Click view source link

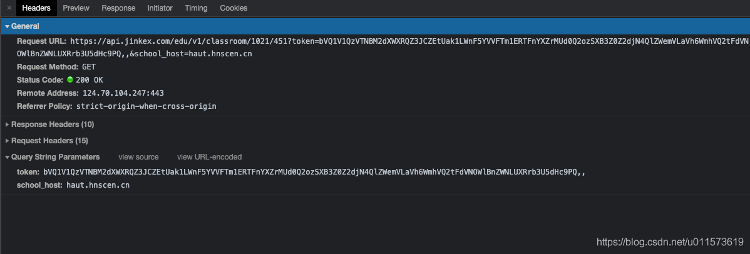pyautogui.click(x=139, y=157)
